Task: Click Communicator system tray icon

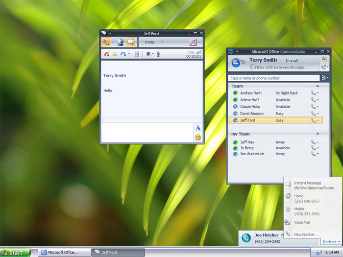Action: [x=319, y=253]
